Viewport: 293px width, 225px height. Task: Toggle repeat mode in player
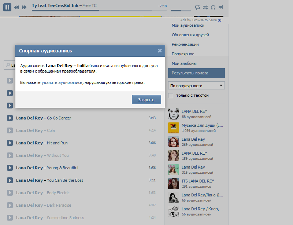click(198, 7)
